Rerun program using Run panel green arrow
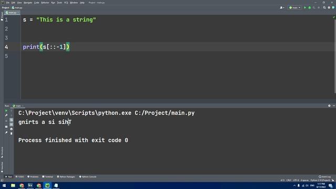The width and height of the screenshot is (336, 189). click(6, 111)
